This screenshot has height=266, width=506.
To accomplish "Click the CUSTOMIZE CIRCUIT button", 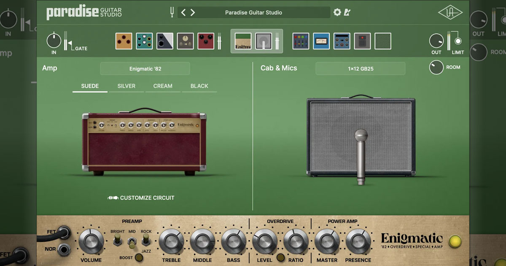I will click(x=141, y=198).
